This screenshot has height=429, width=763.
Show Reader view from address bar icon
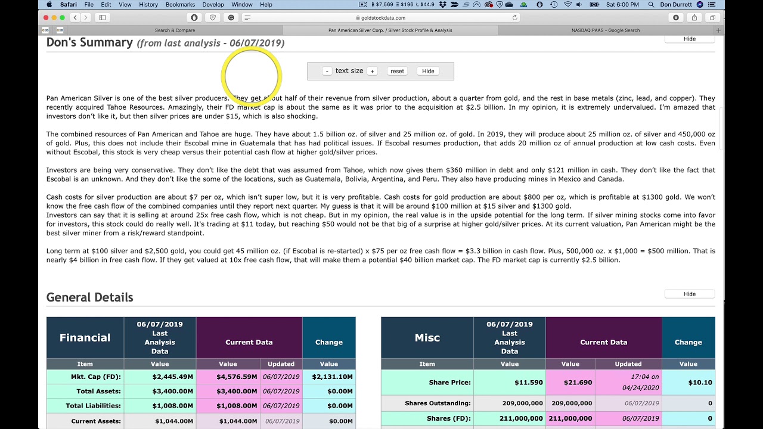tap(248, 18)
